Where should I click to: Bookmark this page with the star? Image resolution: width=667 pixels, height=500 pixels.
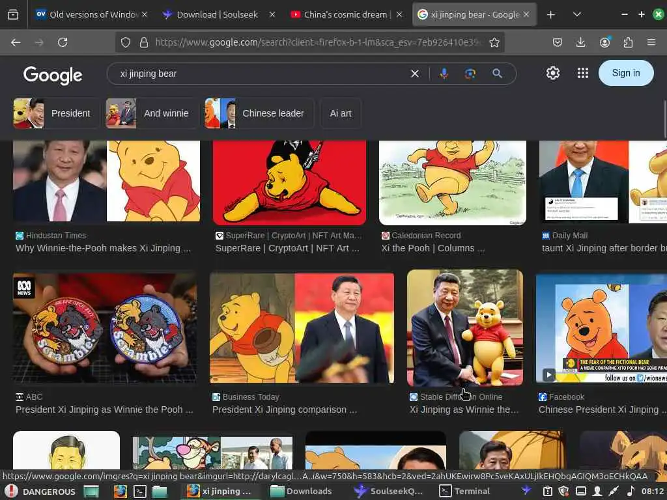(x=494, y=42)
